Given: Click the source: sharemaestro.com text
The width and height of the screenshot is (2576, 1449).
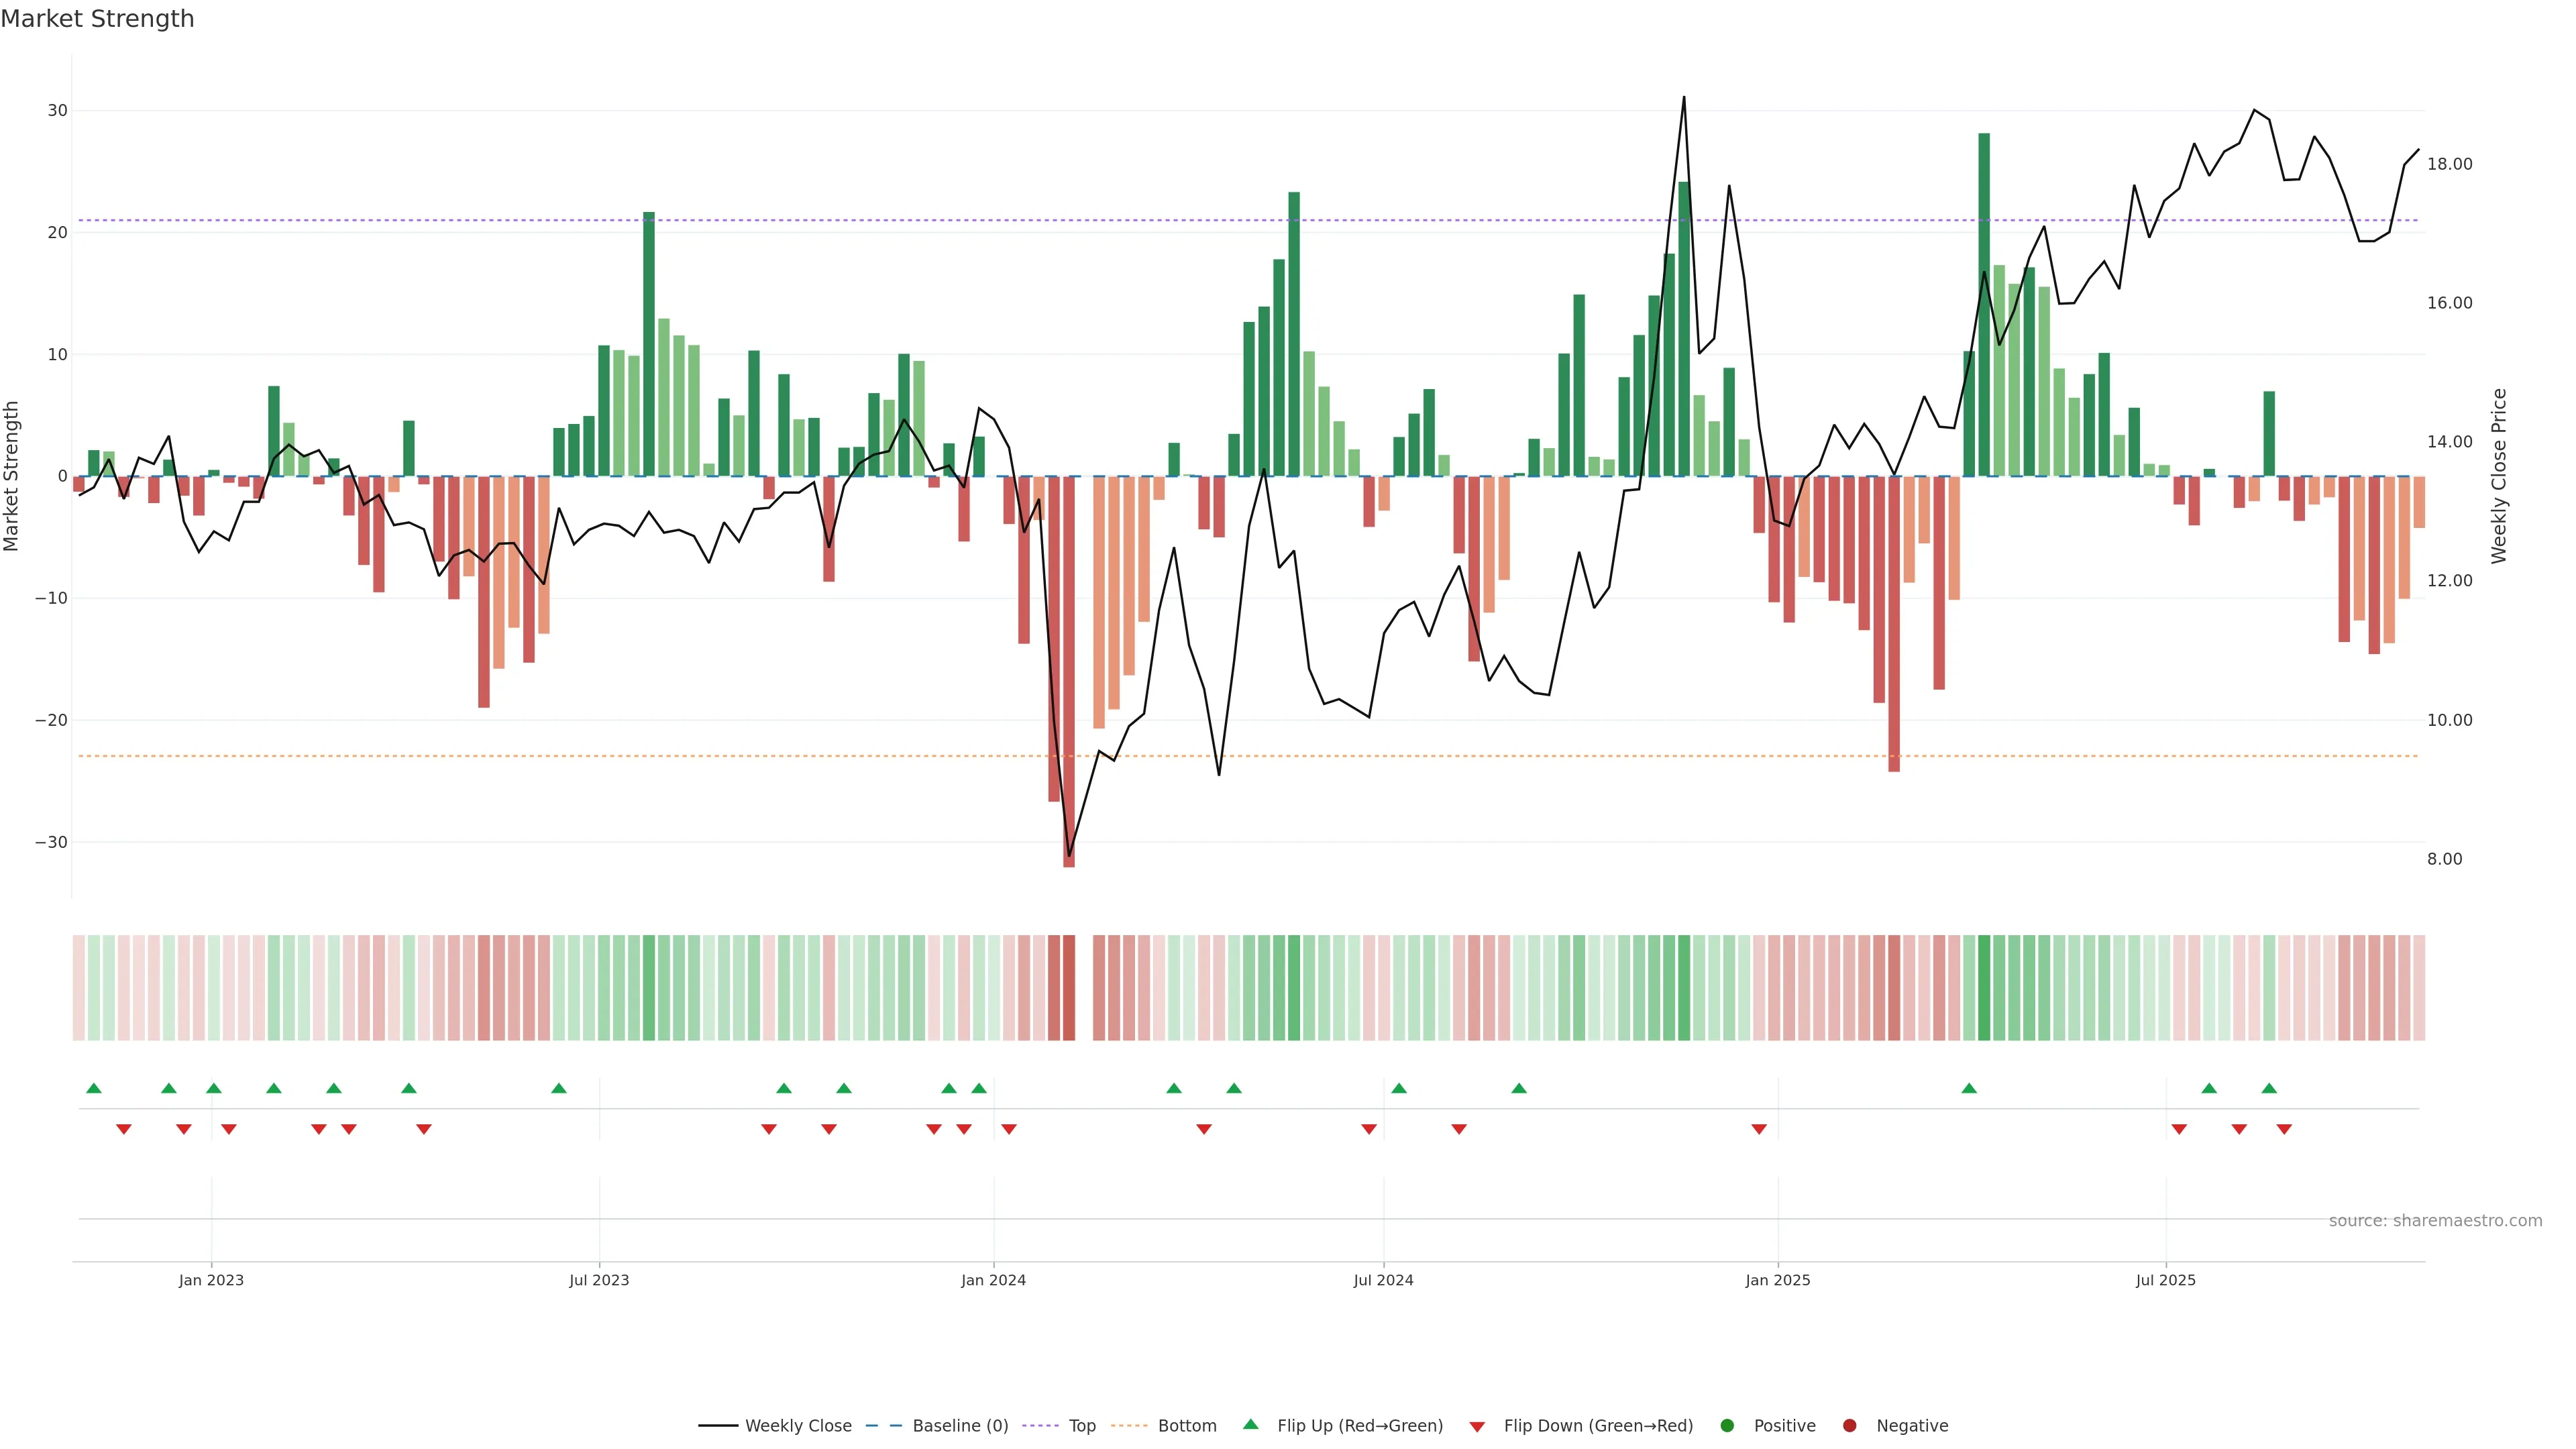Looking at the screenshot, I should pos(2435,1221).
